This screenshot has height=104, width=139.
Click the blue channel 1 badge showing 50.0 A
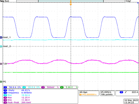(x=5, y=87)
